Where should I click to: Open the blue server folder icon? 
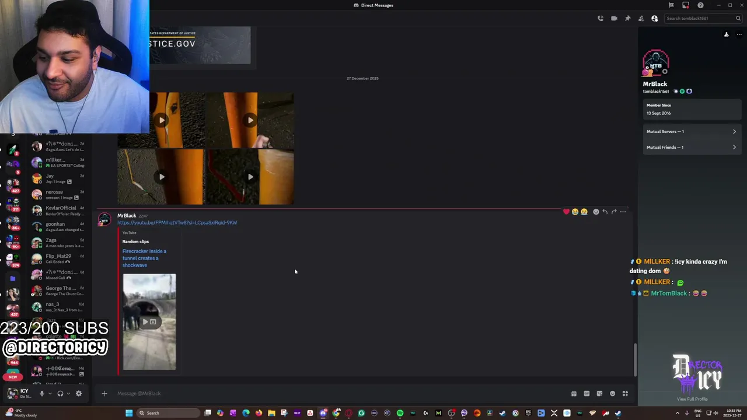click(12, 279)
